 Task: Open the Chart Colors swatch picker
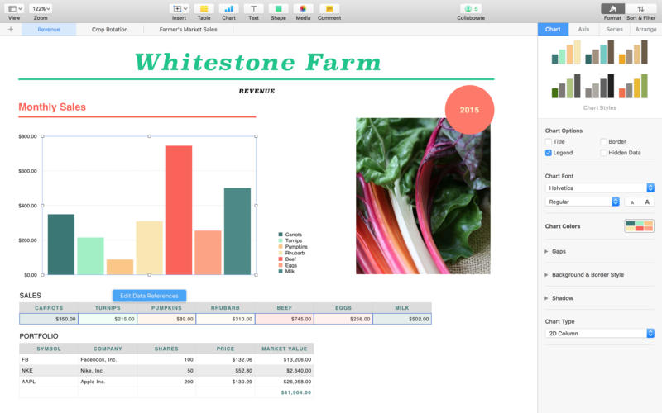tap(639, 225)
